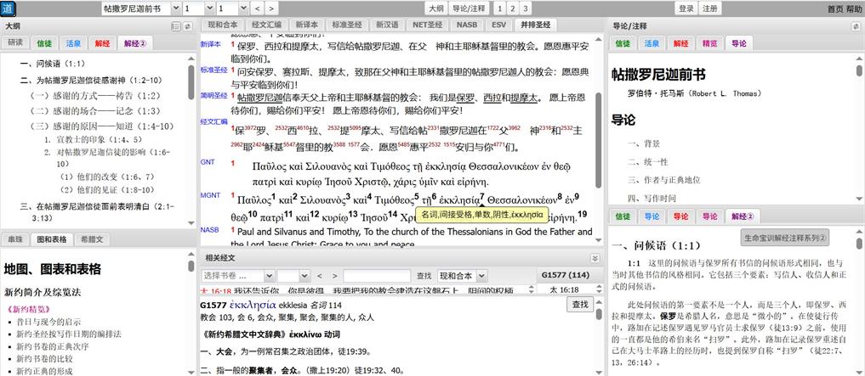Image resolution: width=865 pixels, height=376 pixels.
Task: Click the 太 16:18 reference in right list
Action: 563,289
